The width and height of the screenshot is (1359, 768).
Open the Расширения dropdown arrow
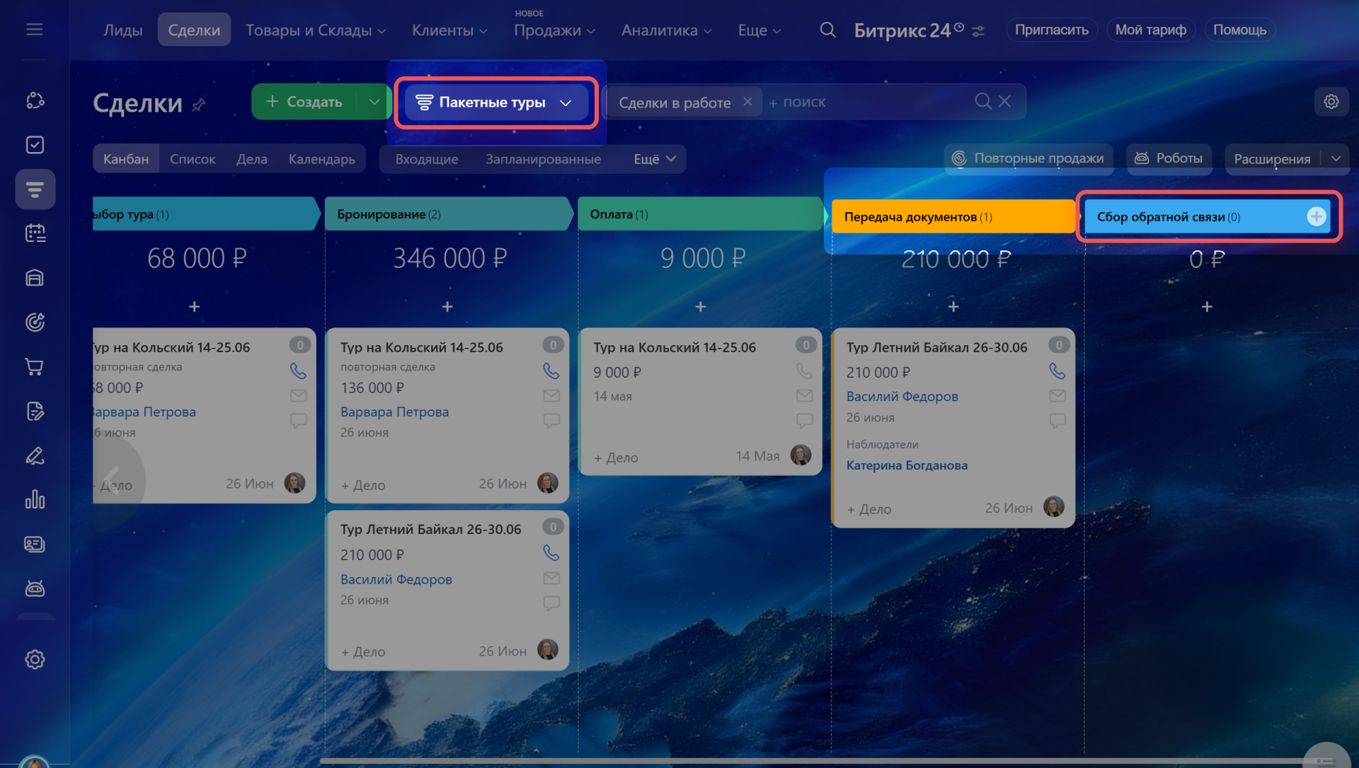click(1336, 158)
